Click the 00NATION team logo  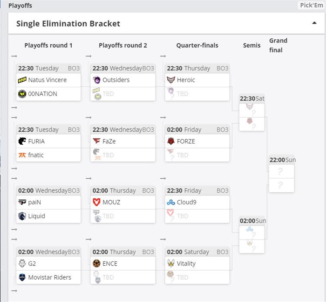click(x=22, y=94)
